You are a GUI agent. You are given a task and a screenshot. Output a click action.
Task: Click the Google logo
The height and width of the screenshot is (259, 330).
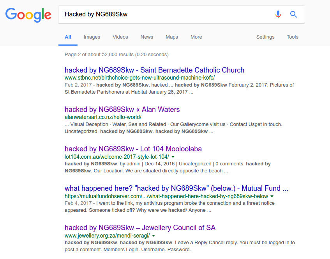tap(28, 15)
